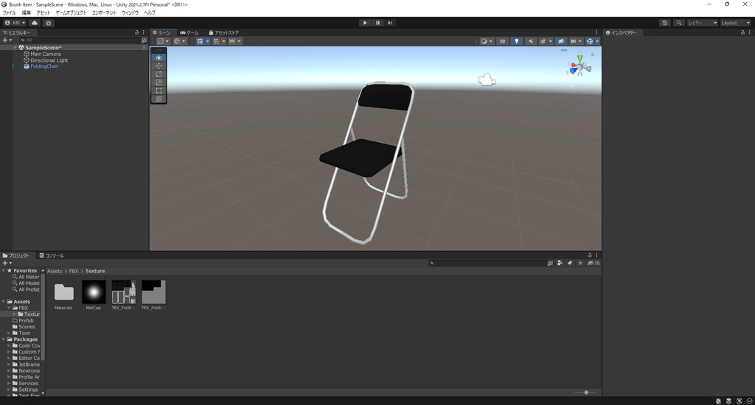755x405 pixels.
Task: Select the Rotate tool in scene toolbar
Action: click(x=159, y=74)
